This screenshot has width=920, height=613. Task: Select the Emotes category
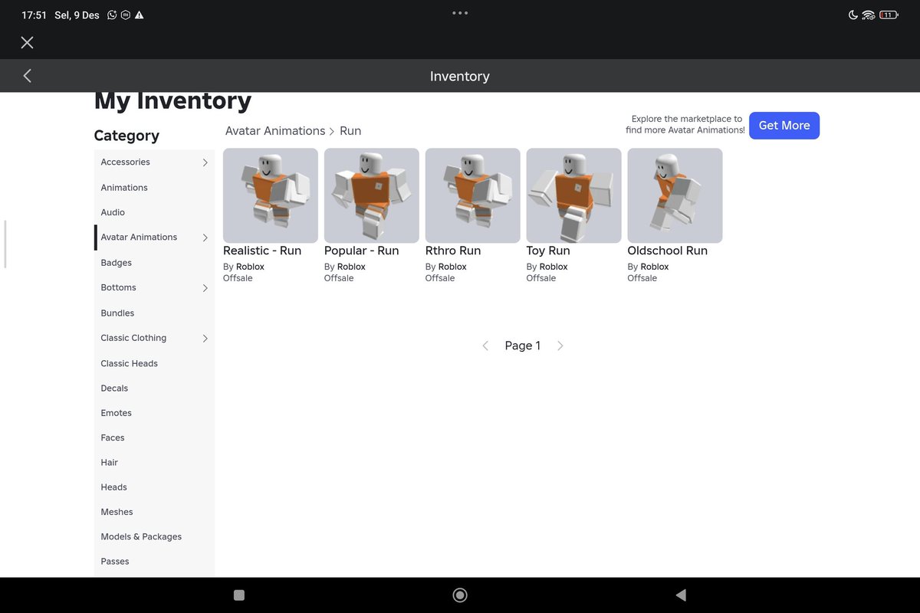point(154,413)
